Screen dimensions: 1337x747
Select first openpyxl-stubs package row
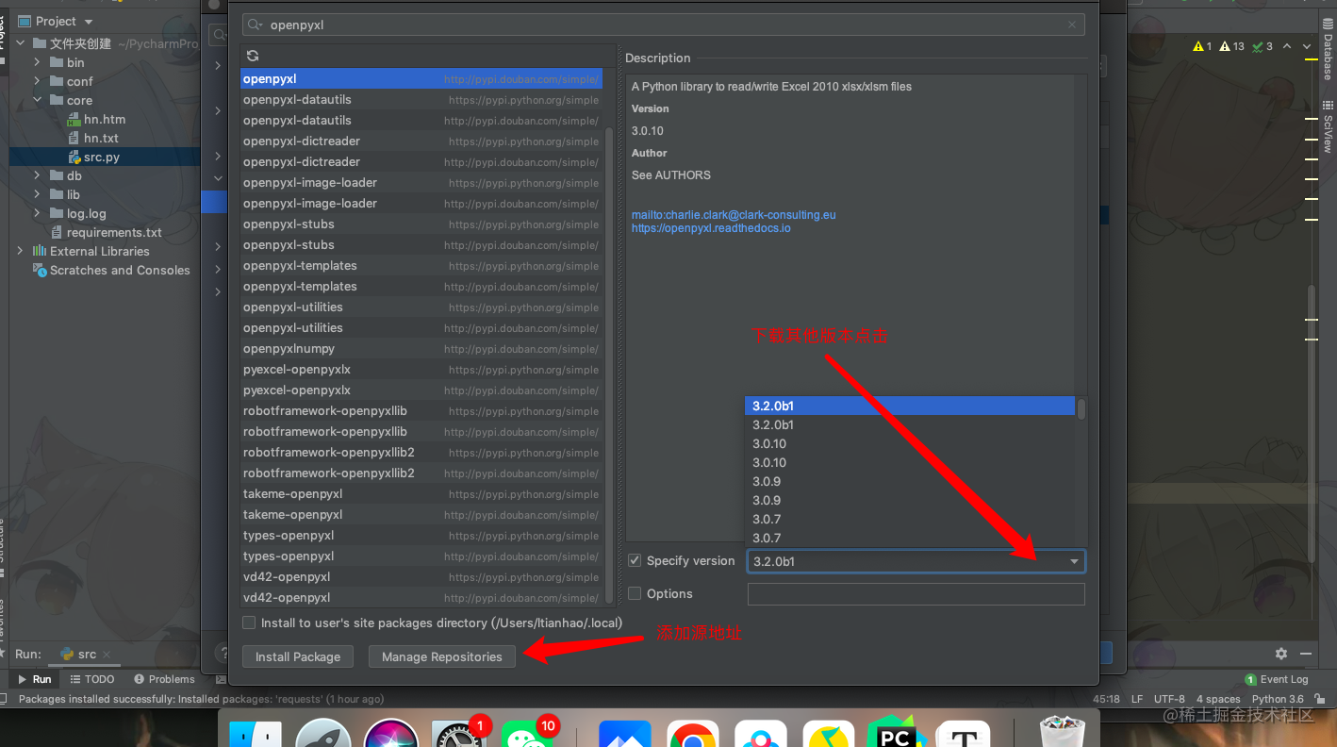421,224
